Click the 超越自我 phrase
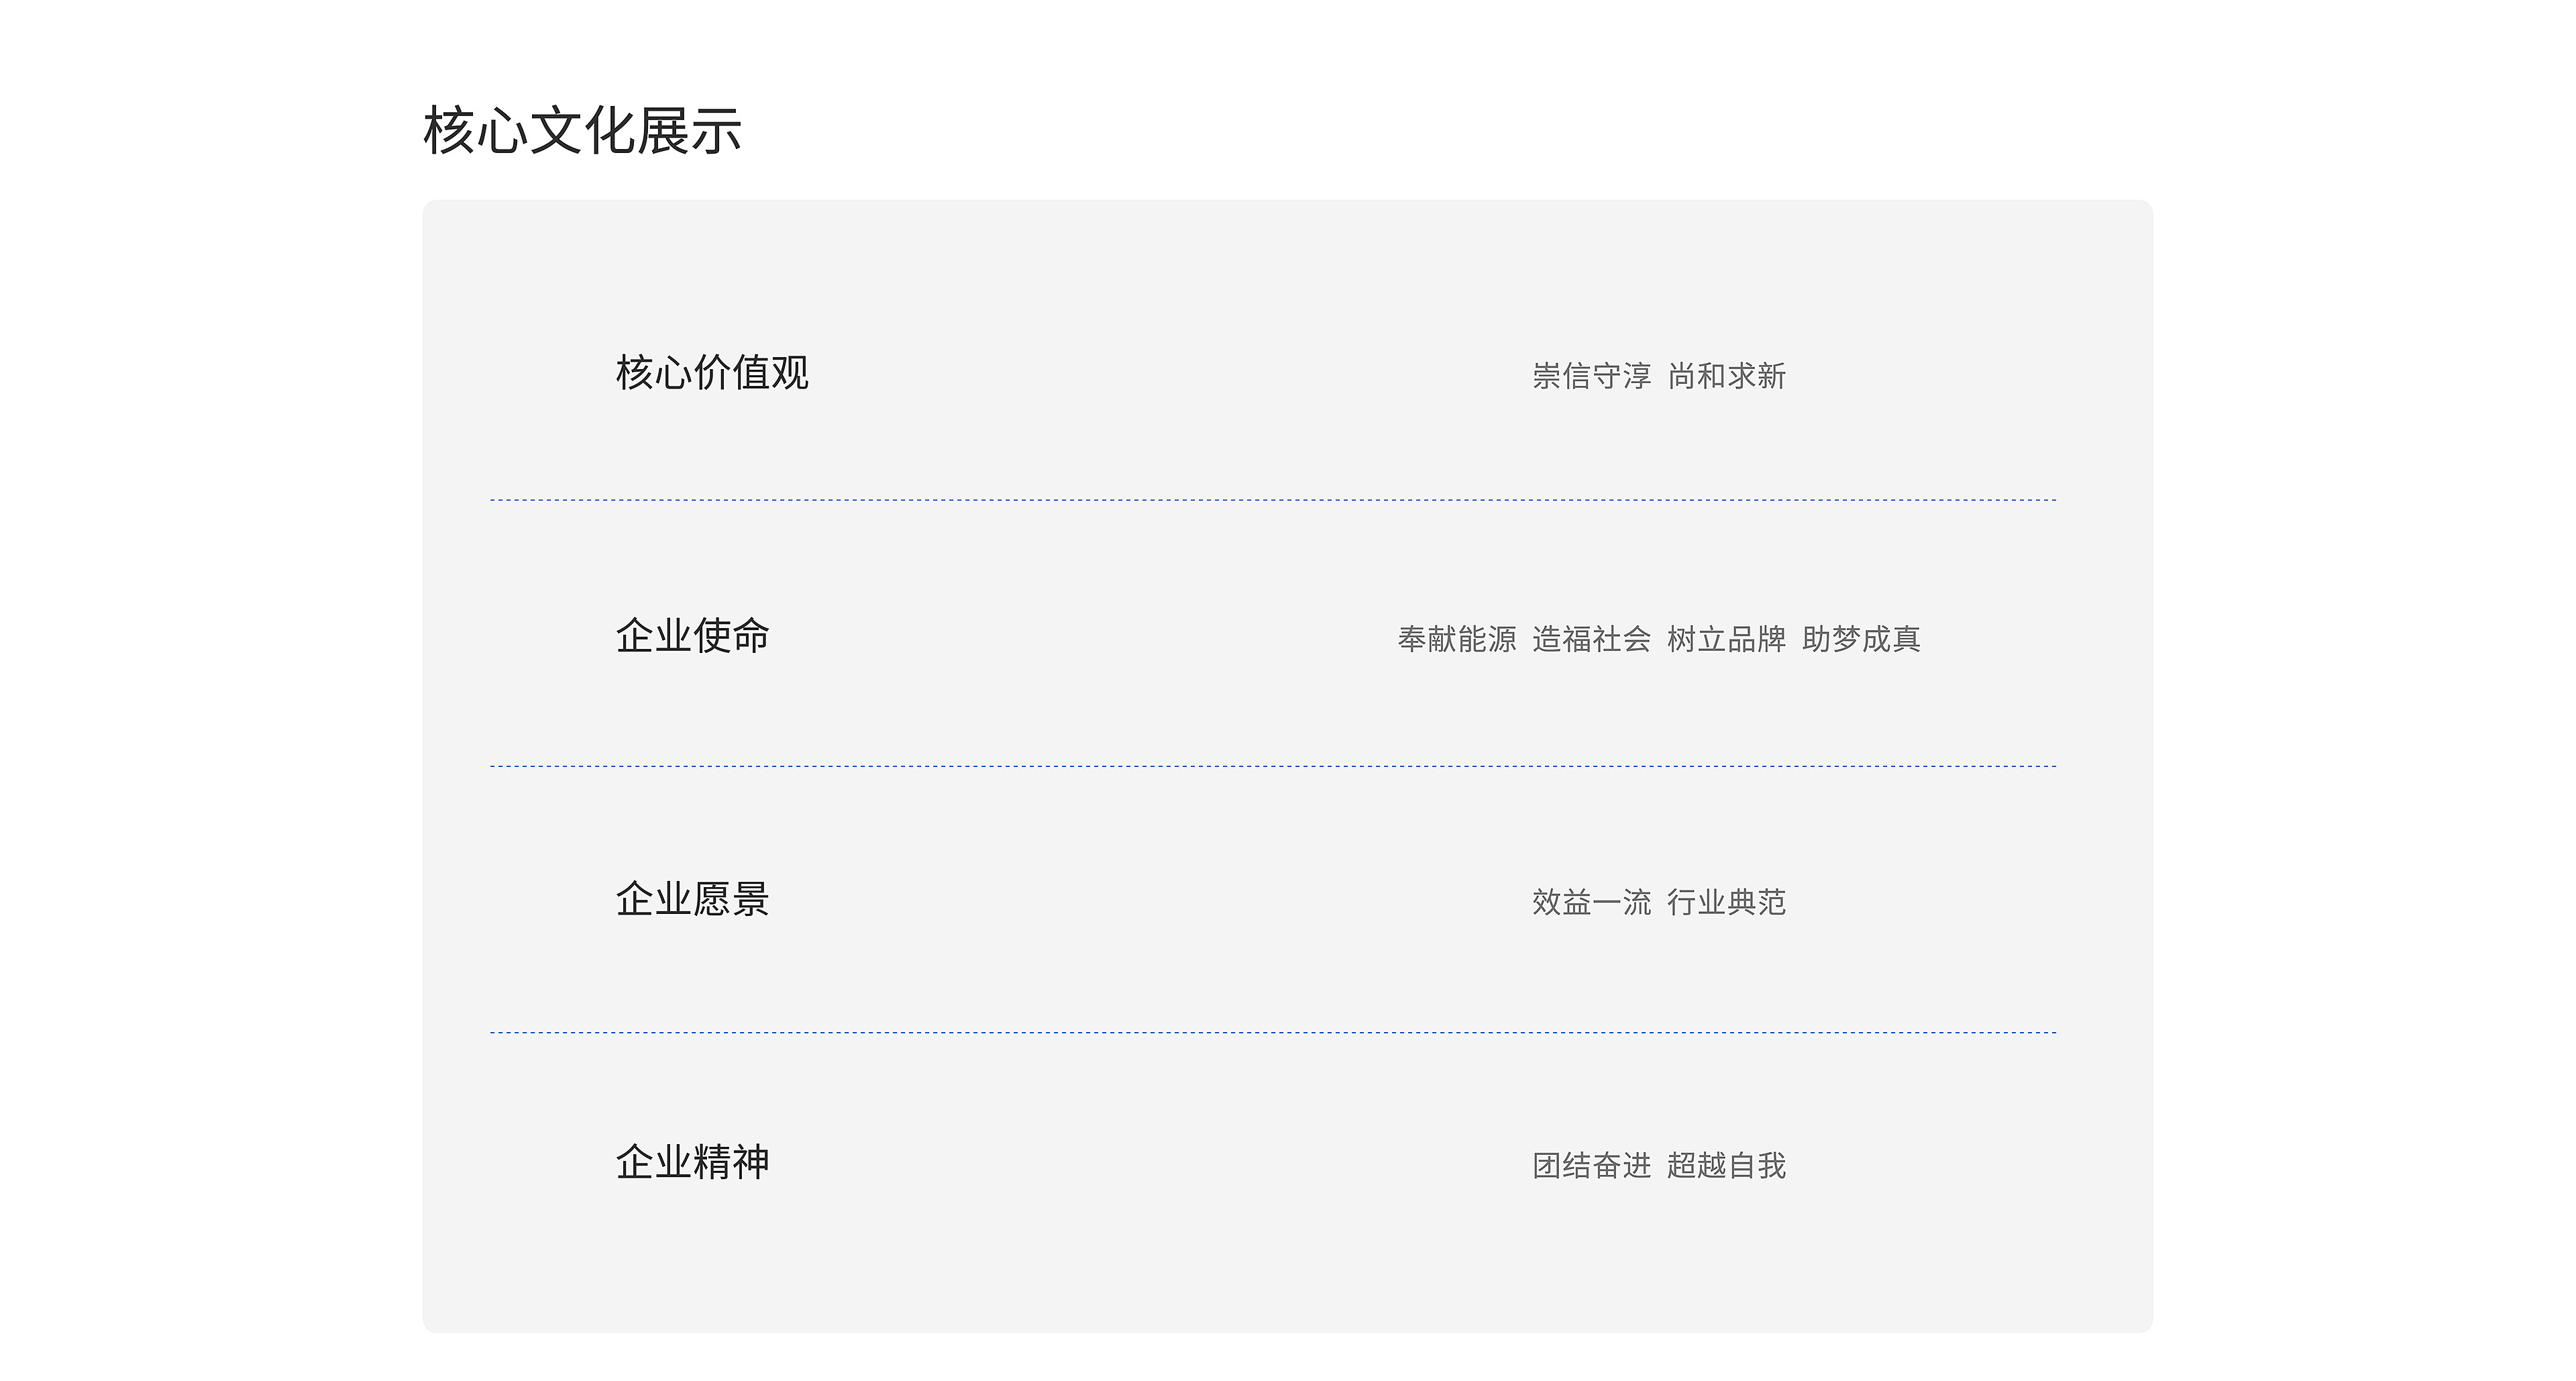2576x1381 pixels. point(1726,1165)
